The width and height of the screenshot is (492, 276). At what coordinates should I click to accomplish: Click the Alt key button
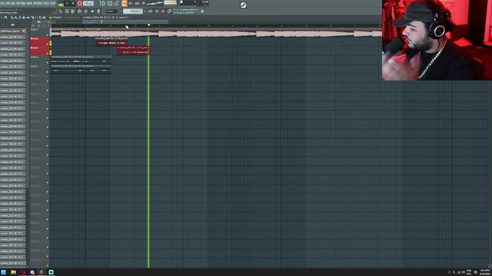163,11
